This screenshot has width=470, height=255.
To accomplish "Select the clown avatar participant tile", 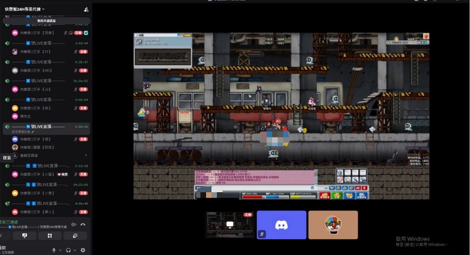I will 333,225.
